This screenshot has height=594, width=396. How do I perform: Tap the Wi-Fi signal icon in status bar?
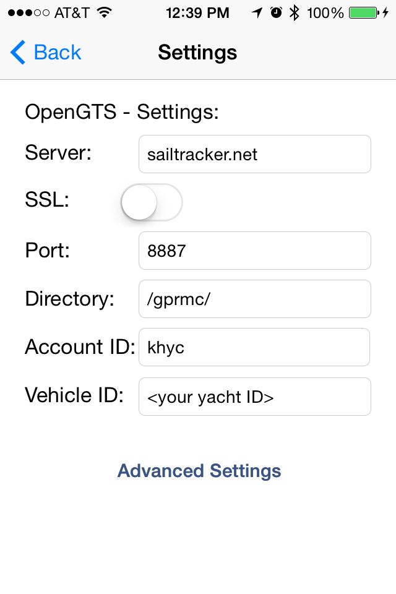point(104,12)
